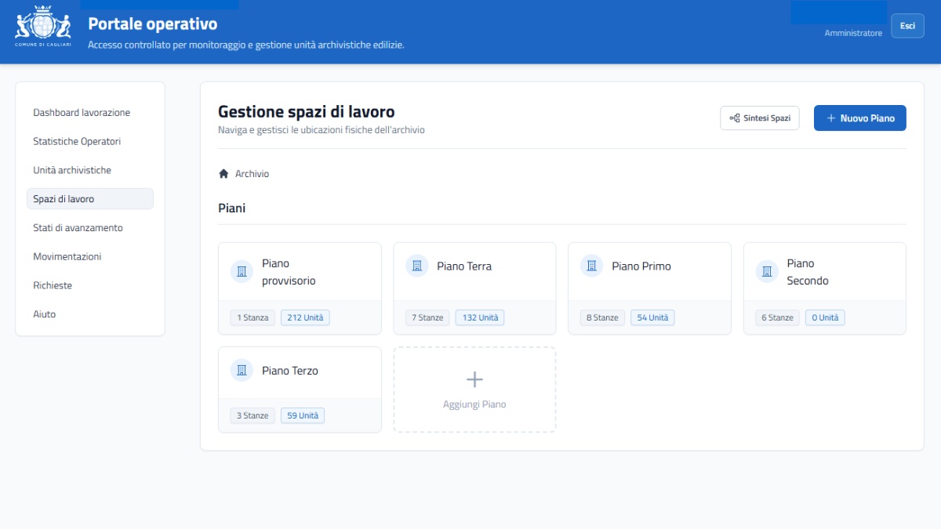Open Richieste in the sidebar

[90, 285]
